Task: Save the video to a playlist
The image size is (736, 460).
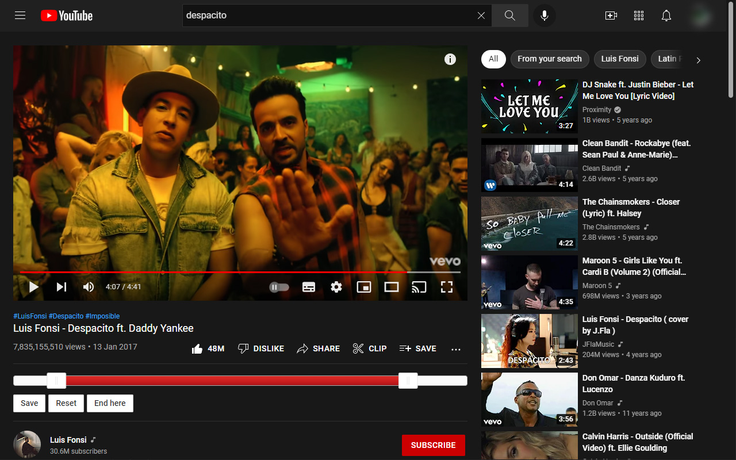Action: click(x=418, y=348)
